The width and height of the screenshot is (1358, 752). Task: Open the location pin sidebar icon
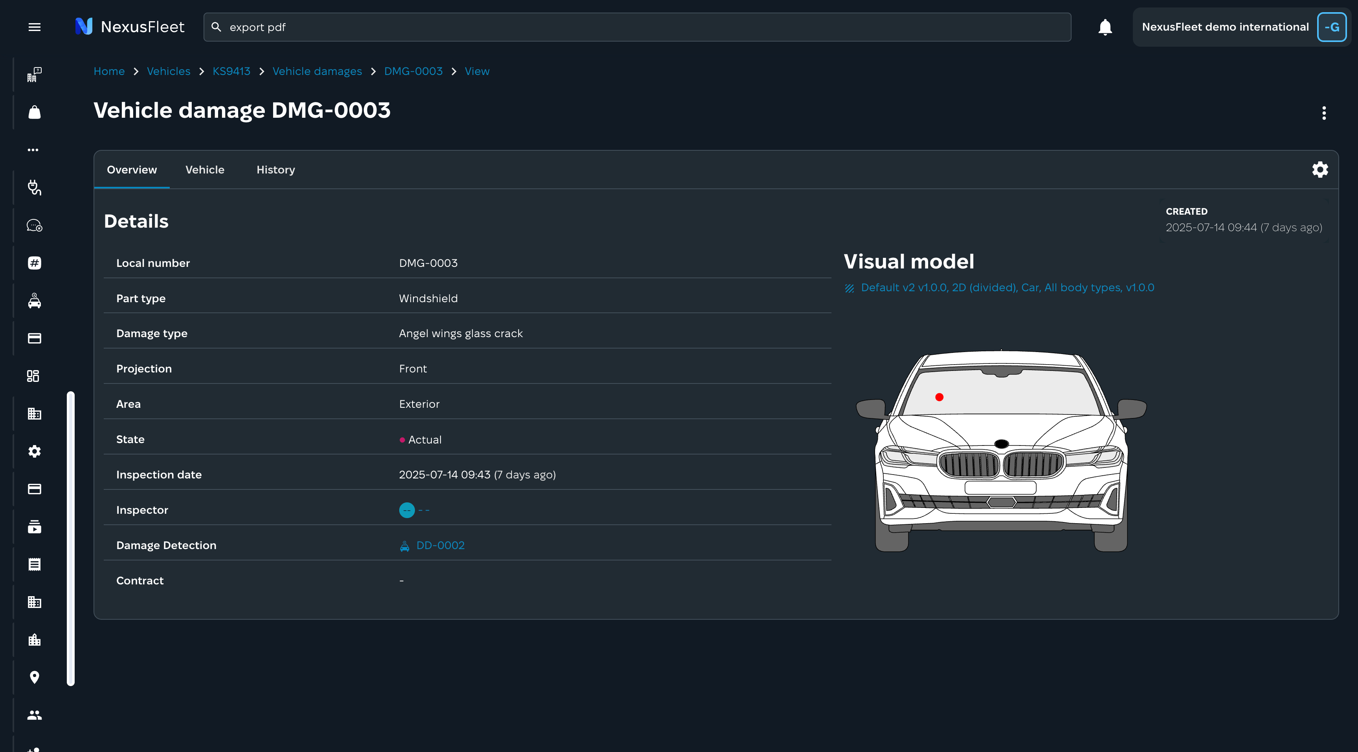34,677
